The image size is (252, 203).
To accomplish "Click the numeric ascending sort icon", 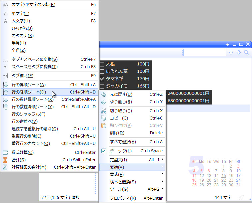I will click(x=5, y=99).
